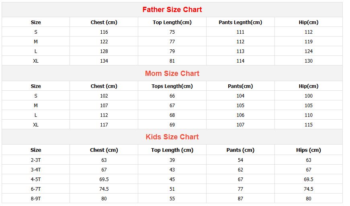Select Father XL chest value 134
This screenshot has height=206, width=350.
click(x=104, y=61)
